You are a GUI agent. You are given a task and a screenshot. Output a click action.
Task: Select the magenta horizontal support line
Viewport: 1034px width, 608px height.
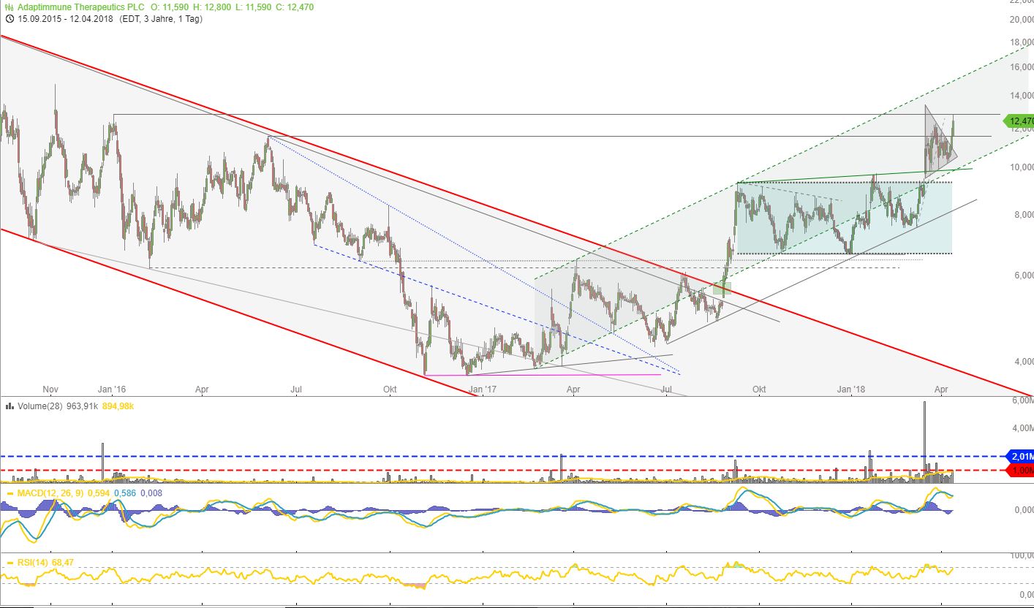[541, 375]
